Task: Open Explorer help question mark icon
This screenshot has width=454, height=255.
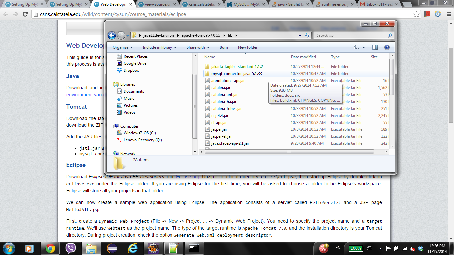Action: 387,47
